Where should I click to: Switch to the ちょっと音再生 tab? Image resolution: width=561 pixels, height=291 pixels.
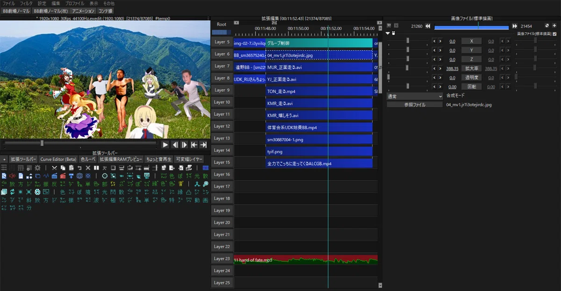[x=159, y=159]
